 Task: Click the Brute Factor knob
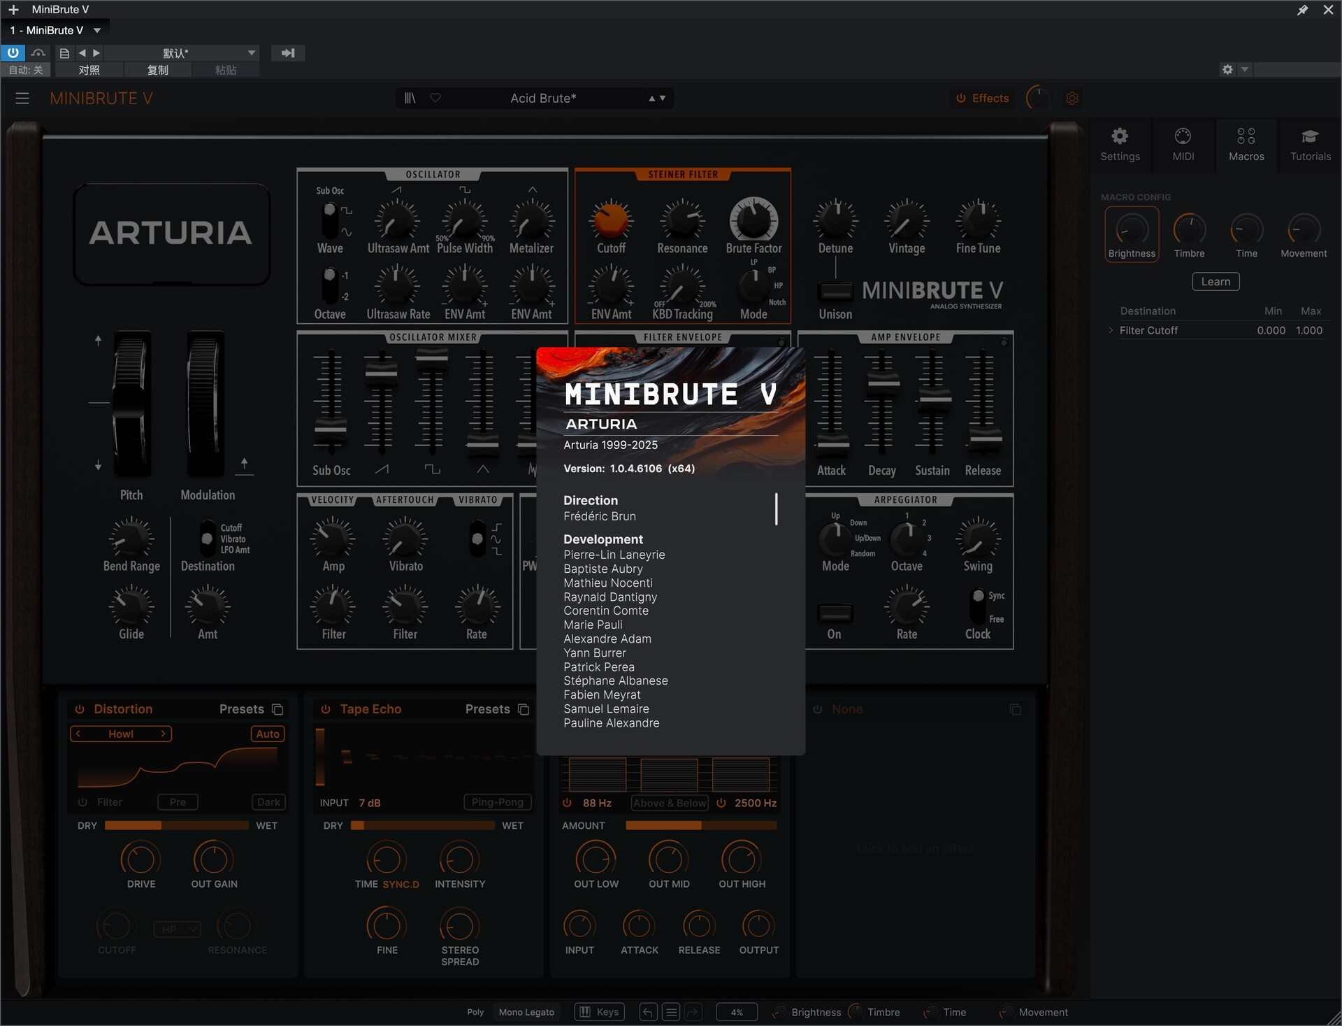(x=753, y=220)
